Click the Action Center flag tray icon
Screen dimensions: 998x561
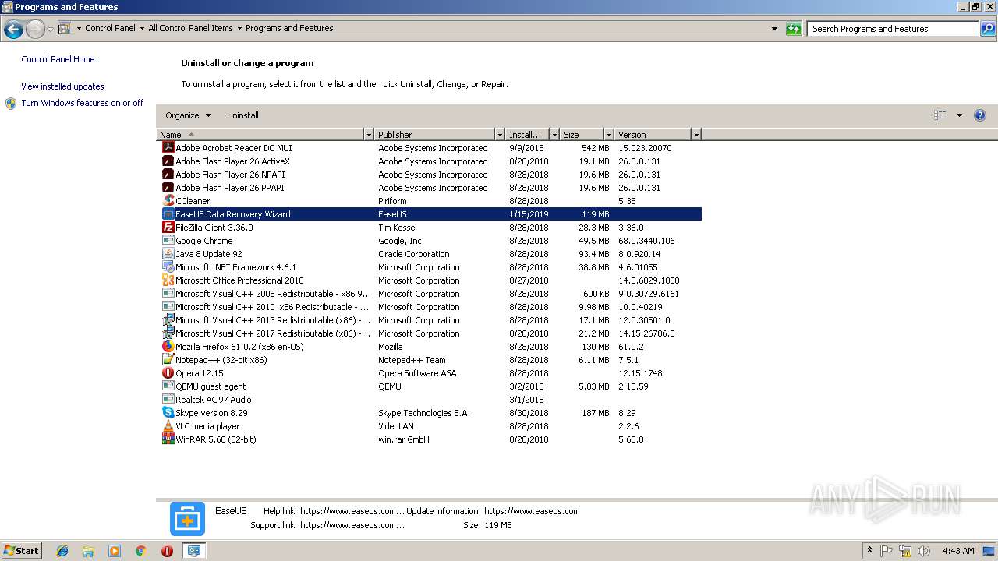887,551
